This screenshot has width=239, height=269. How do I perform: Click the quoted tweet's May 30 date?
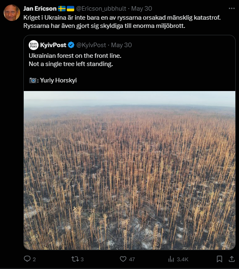tap(121, 45)
